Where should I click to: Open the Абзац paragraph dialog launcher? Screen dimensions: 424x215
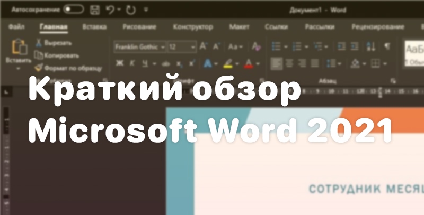393,80
